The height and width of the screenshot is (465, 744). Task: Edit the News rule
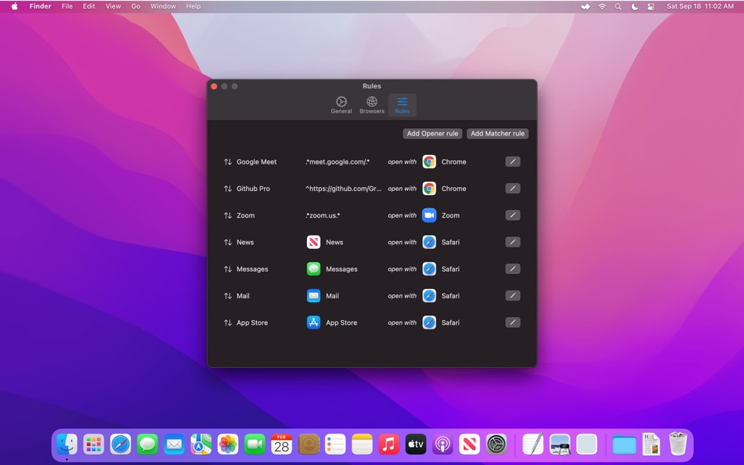512,242
